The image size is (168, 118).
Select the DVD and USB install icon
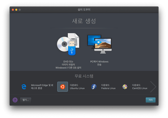tap(68, 44)
